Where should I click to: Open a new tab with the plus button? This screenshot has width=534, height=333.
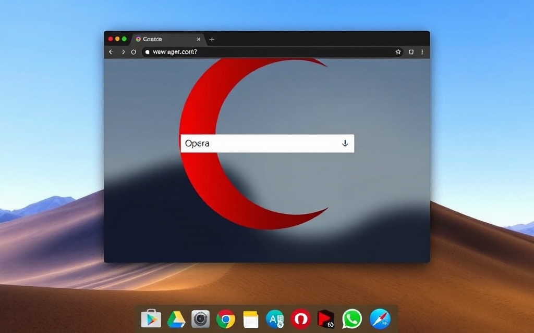tap(212, 40)
